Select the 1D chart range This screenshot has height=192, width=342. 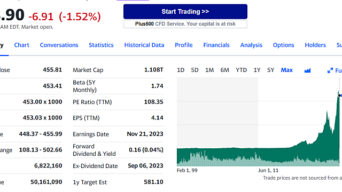click(181, 70)
